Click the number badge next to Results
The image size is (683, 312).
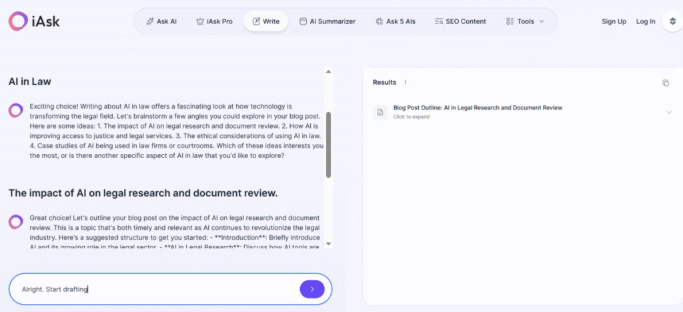click(x=405, y=83)
